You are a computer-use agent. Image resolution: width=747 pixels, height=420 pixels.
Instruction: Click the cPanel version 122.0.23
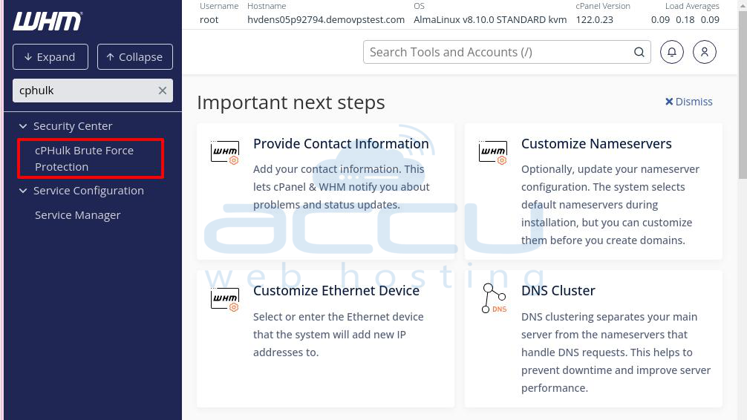coord(595,20)
